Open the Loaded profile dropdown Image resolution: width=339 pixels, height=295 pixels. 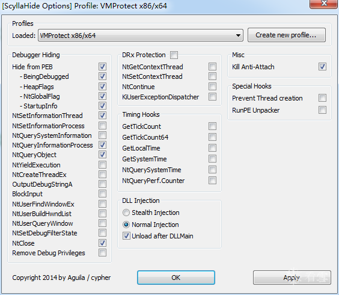pyautogui.click(x=141, y=36)
